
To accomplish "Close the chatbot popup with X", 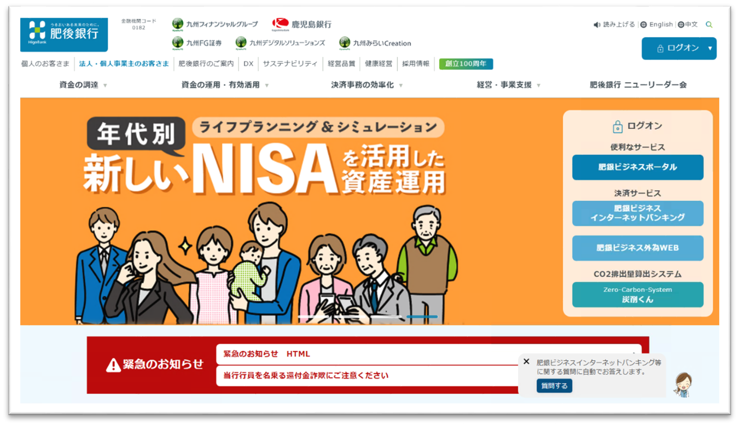I will [526, 361].
